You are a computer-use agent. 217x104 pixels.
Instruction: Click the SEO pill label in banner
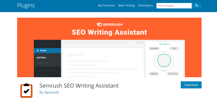pos(174,48)
